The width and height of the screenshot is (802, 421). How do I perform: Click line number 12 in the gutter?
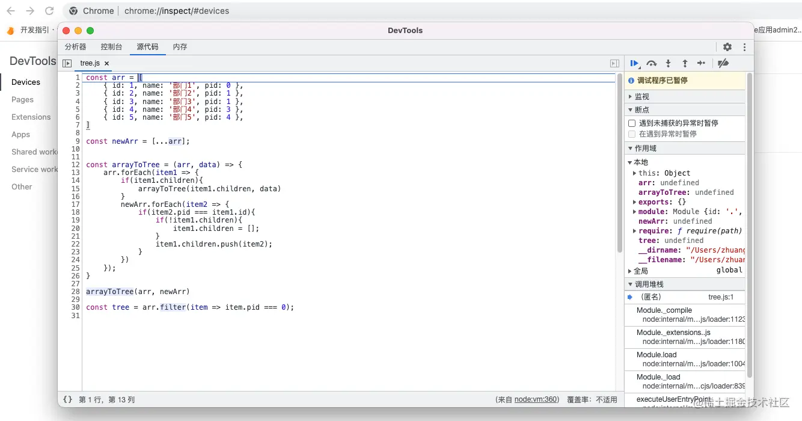pos(76,165)
